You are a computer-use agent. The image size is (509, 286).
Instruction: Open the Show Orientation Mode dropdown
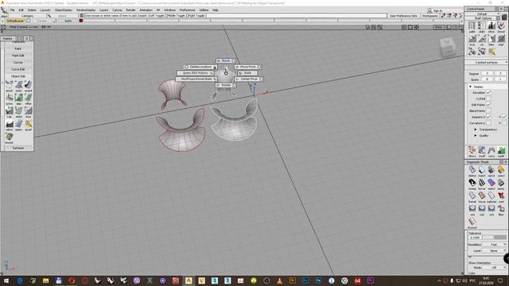[494, 268]
